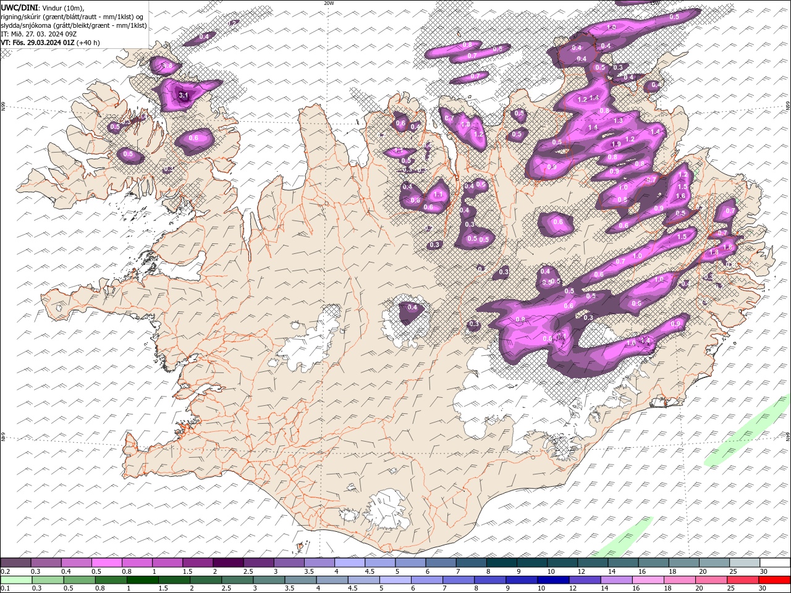Pick the dark green 1 swatch in green legend row
791x593 pixels.
pos(142,579)
